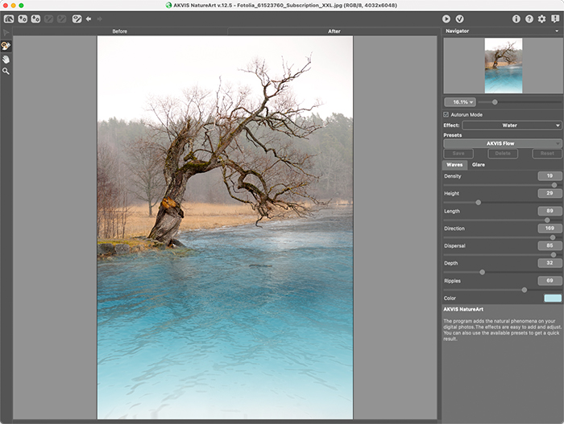The width and height of the screenshot is (564, 424).
Task: Select the Zoom magnifier tool
Action: [x=6, y=72]
